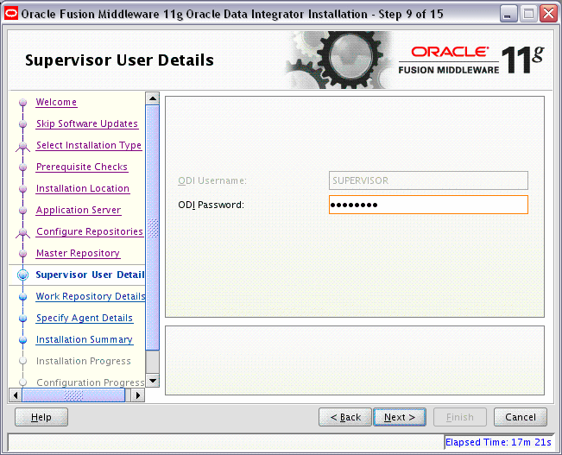Cancel the installation
This screenshot has width=562, height=455.
point(521,417)
